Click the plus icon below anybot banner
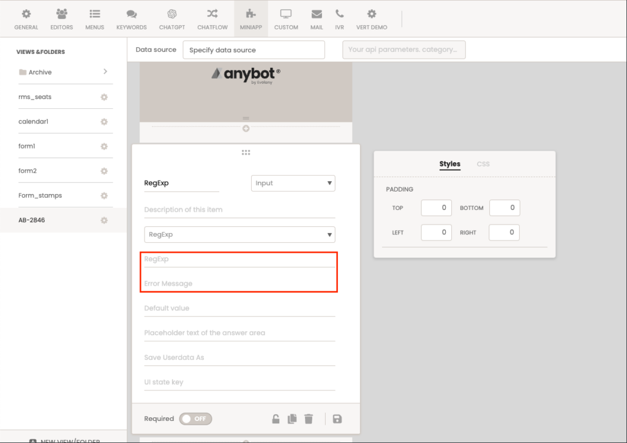Viewport: 627px width, 443px height. [x=246, y=128]
